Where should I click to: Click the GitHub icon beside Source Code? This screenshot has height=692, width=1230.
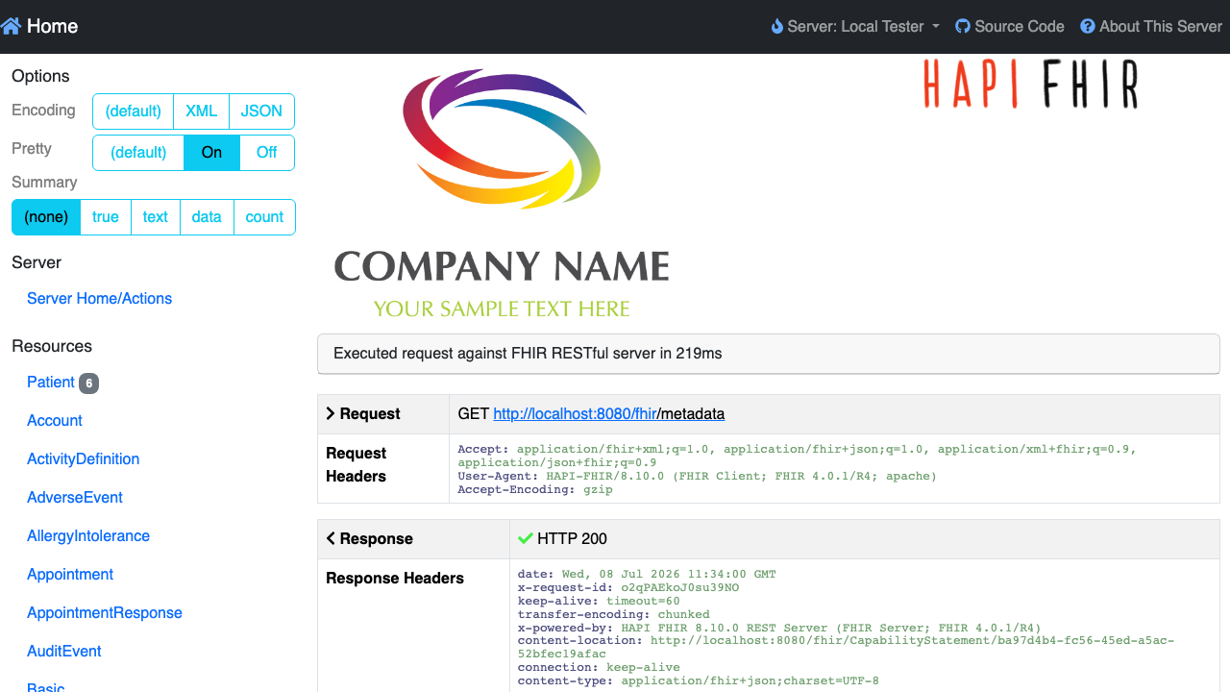963,27
